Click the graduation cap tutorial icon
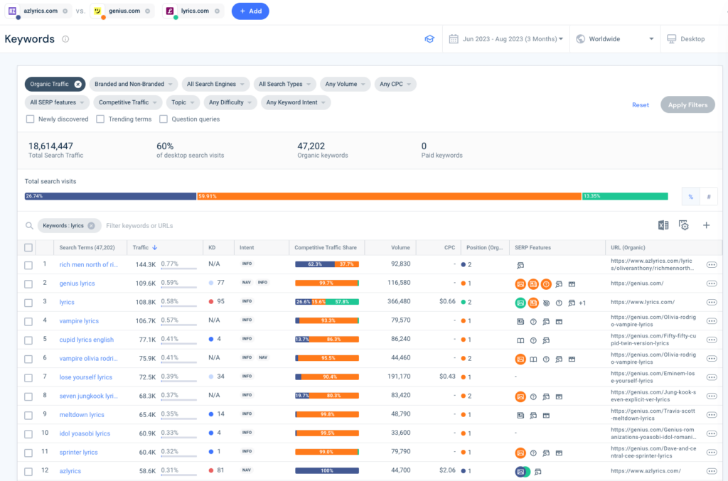Screen dimensions: 728x481 point(429,39)
